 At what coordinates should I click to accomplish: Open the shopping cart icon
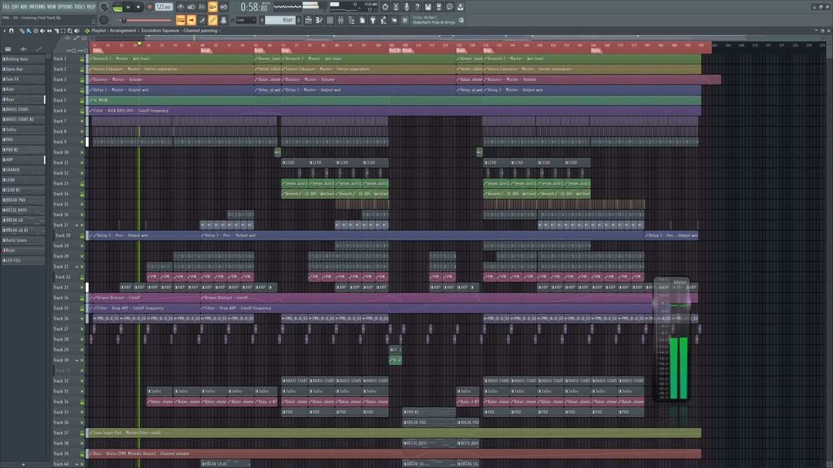(x=405, y=20)
